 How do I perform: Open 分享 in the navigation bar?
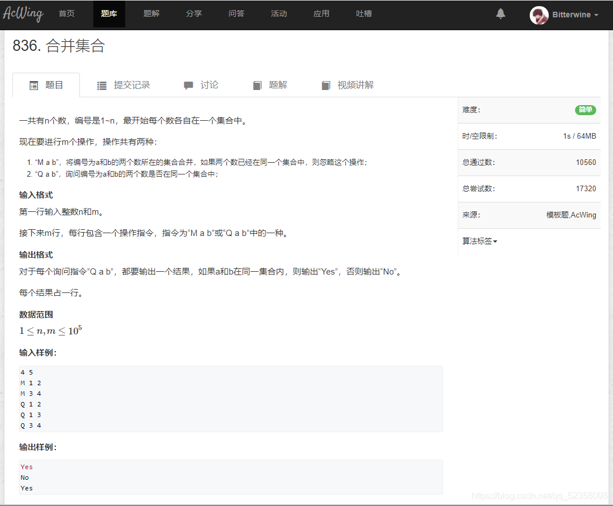point(194,13)
